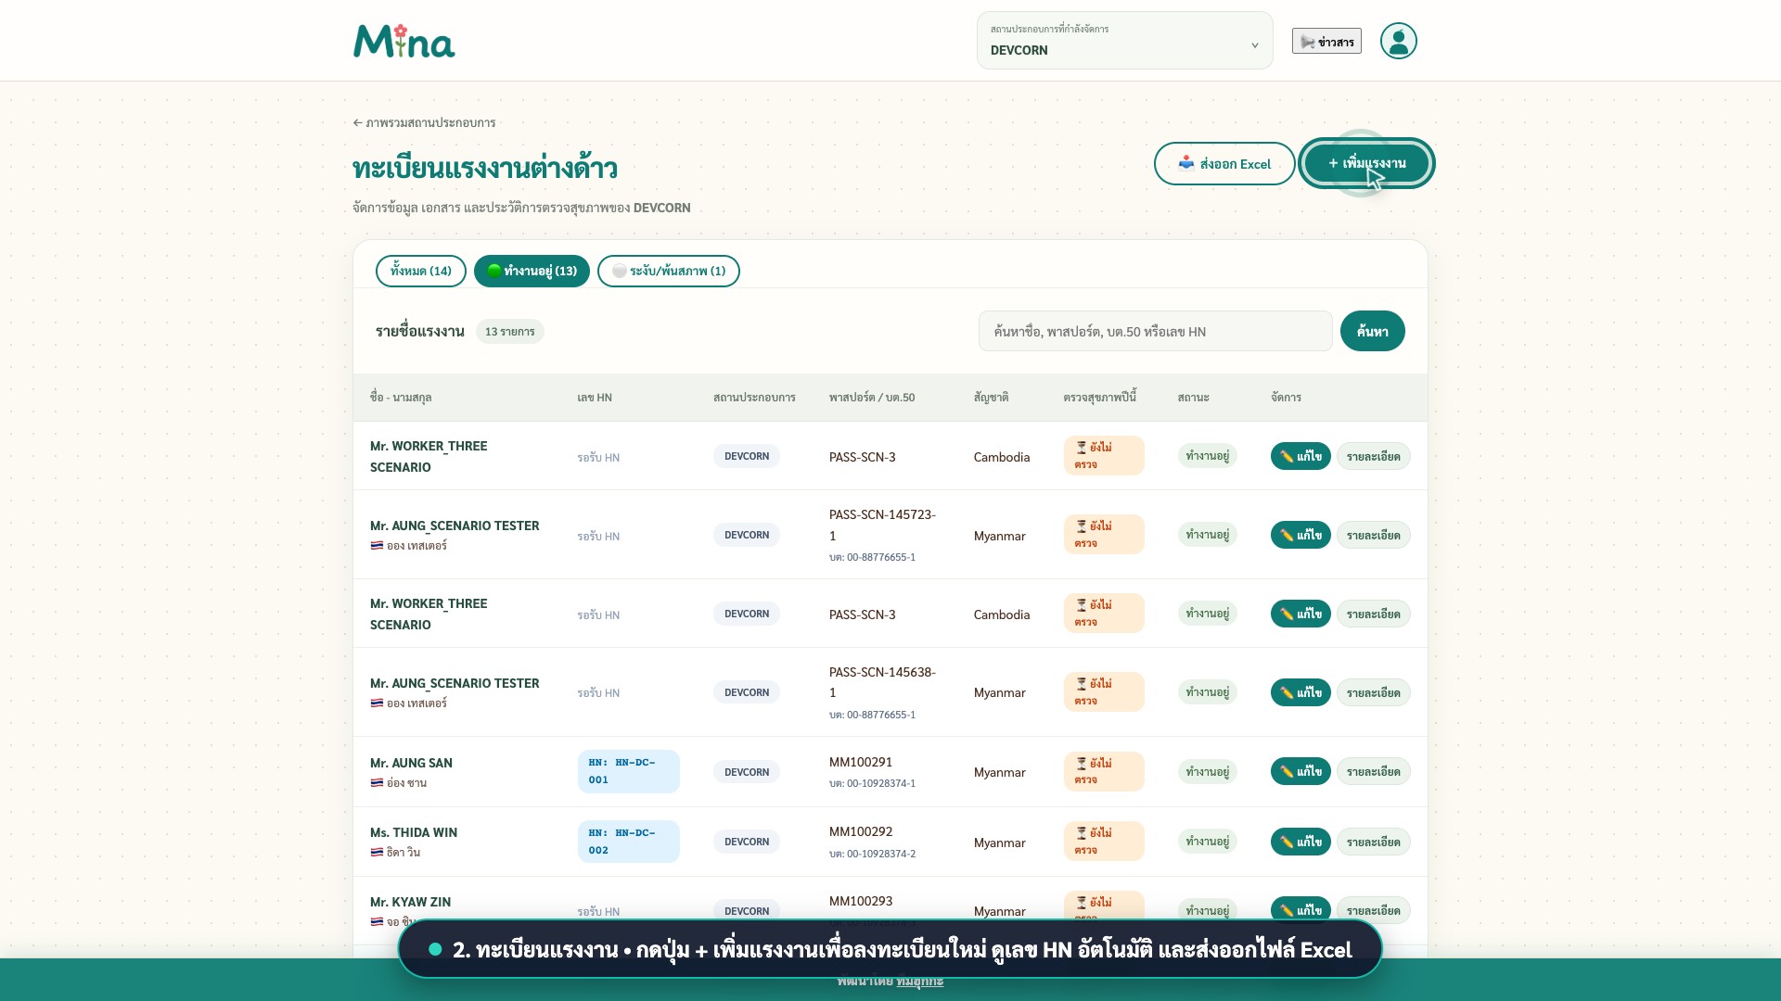Click HN-DC-002 badge
Screen dimensions: 1781x1001
628,842
